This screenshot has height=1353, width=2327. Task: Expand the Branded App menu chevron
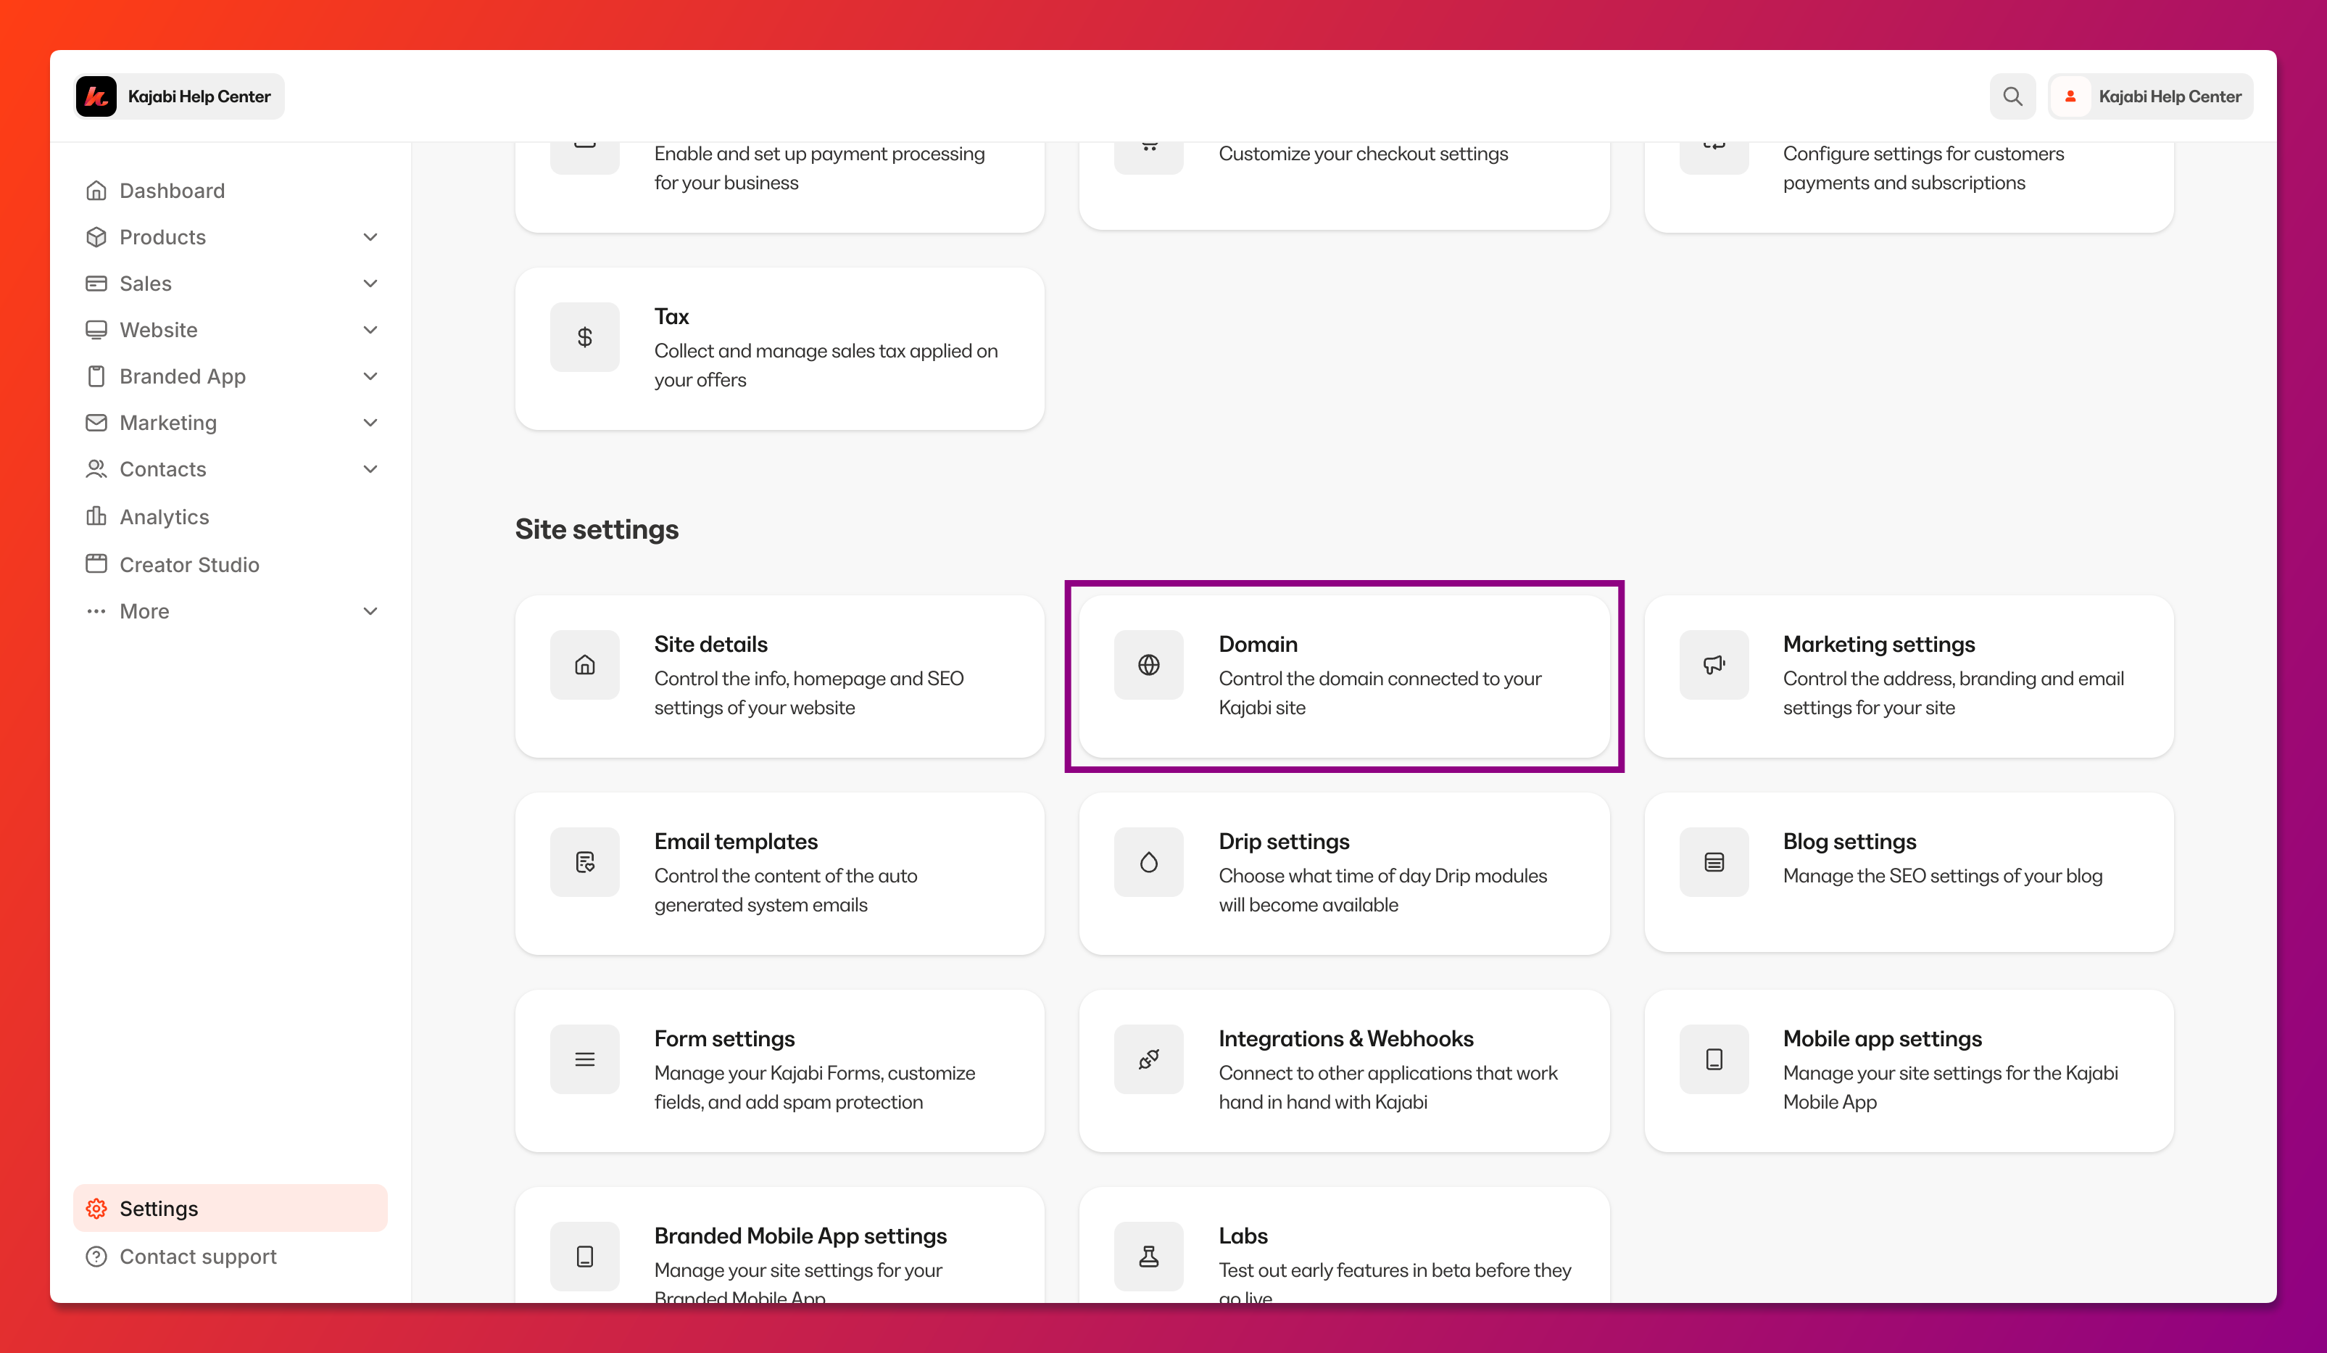(x=370, y=376)
